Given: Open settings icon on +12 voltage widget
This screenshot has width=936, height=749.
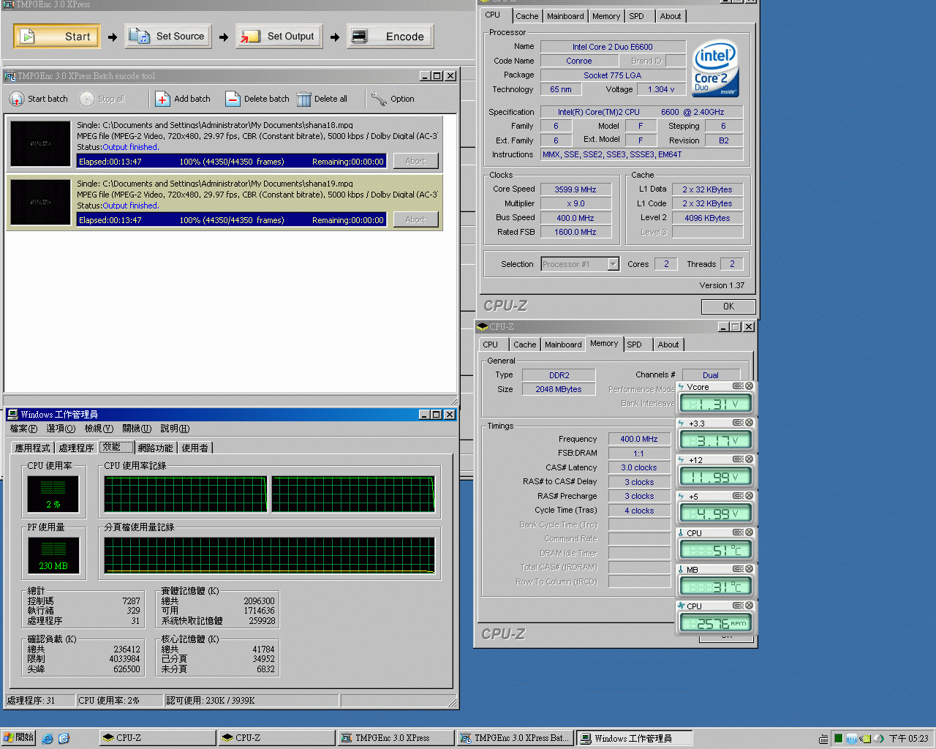Looking at the screenshot, I should click(x=738, y=459).
